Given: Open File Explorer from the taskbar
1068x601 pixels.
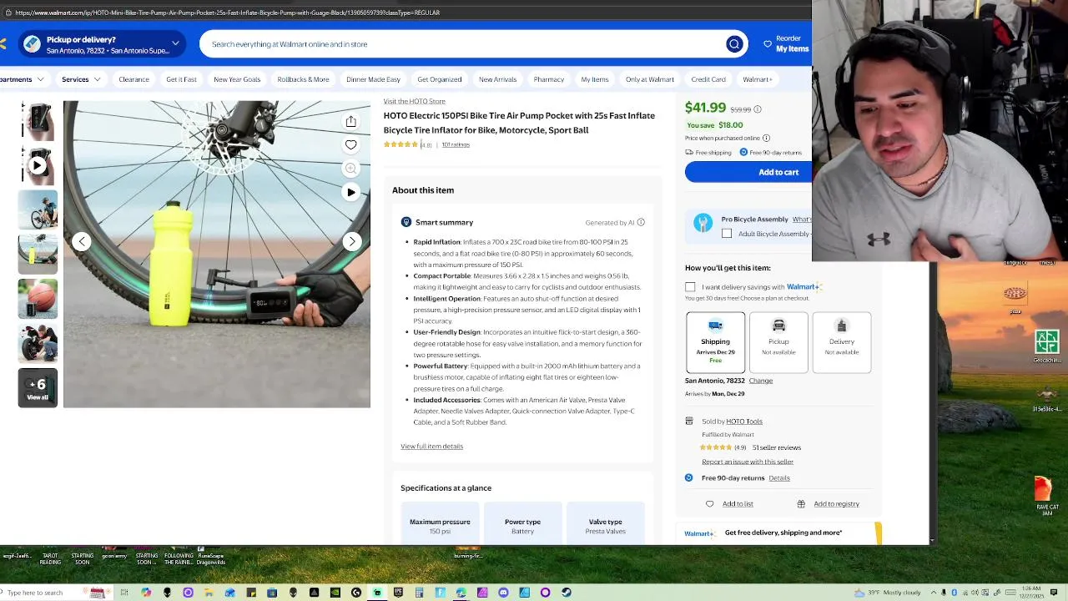Looking at the screenshot, I should point(209,593).
